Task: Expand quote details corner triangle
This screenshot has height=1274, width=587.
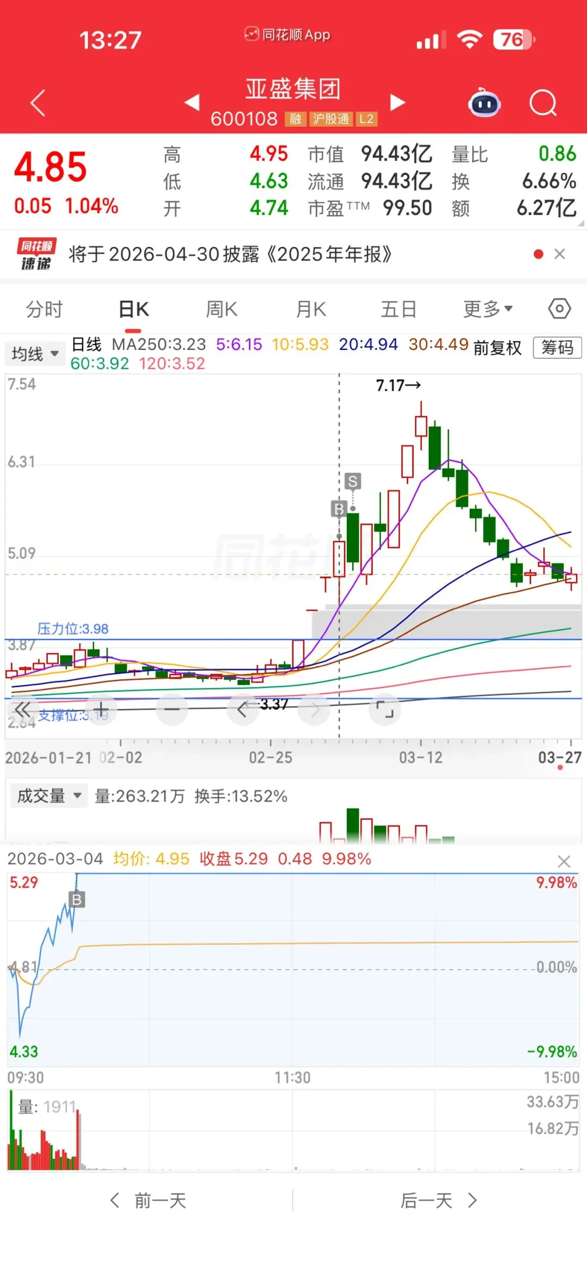Action: (x=581, y=223)
